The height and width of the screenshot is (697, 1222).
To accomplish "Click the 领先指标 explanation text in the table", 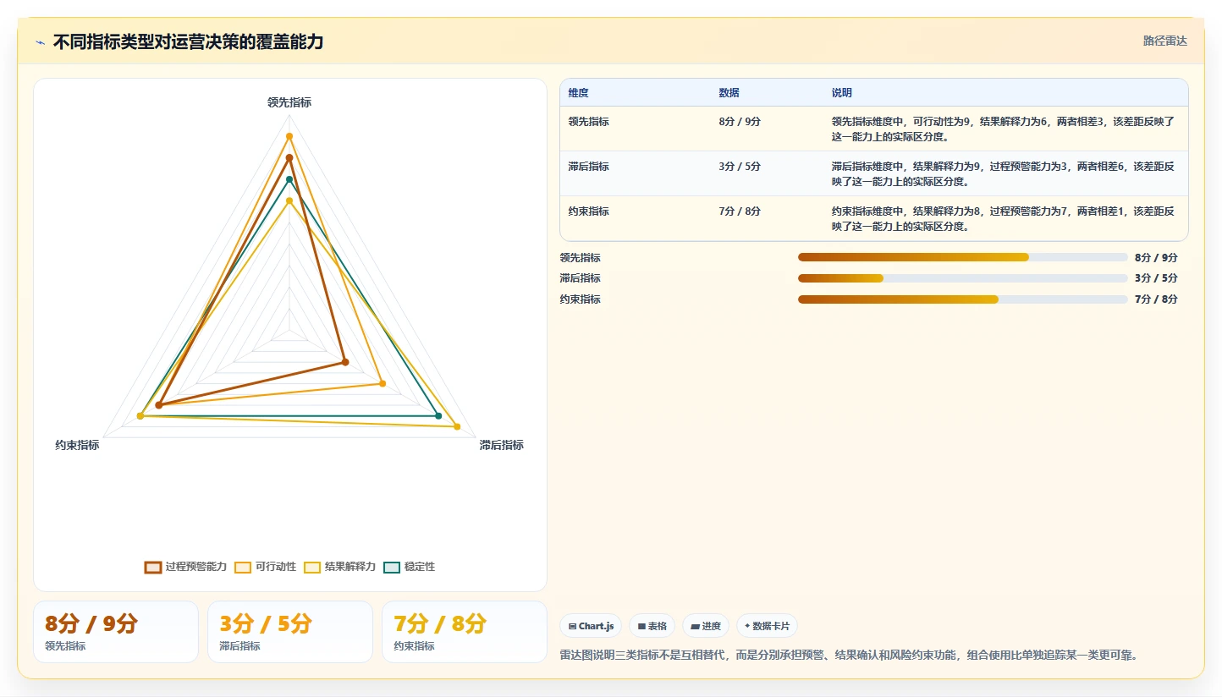I will tap(1004, 129).
